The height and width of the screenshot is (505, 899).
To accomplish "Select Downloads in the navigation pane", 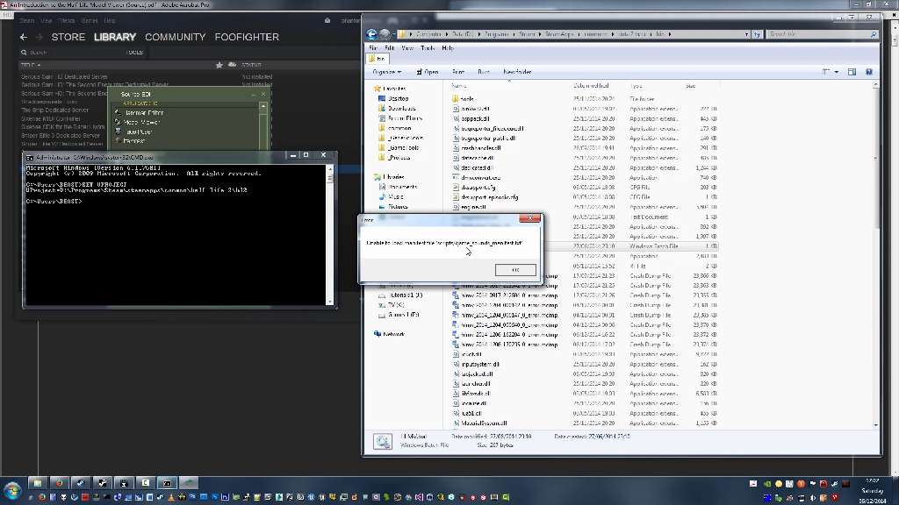I will (x=401, y=109).
